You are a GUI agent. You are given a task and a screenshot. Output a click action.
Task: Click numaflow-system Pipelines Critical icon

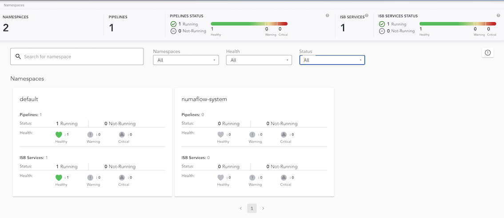coord(284,135)
